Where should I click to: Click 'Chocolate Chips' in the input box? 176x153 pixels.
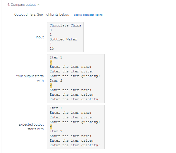(x=65, y=26)
